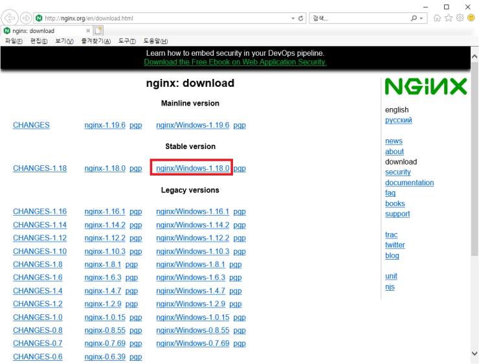Screen dimensions: 479x364
Task: Click the vertical scrollbar of the page
Action: 474,194
